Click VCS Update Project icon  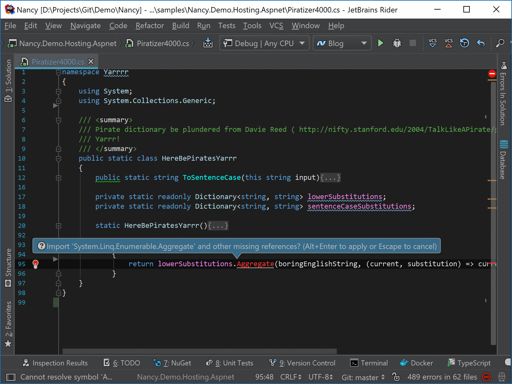pos(433,43)
